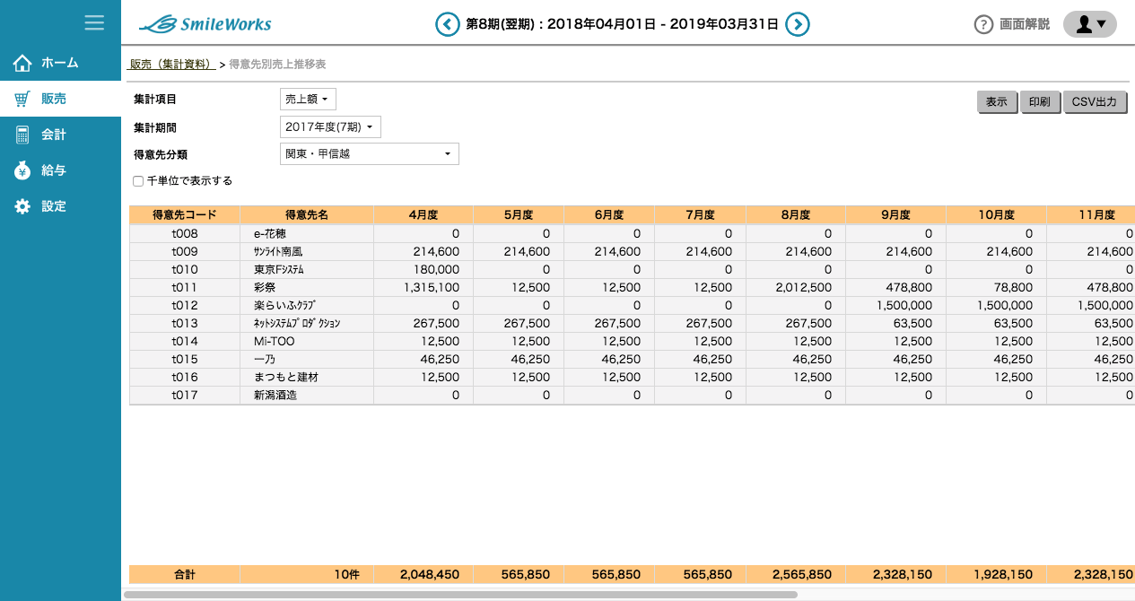The height and width of the screenshot is (601, 1135).
Task: Click the help question mark icon
Action: (983, 24)
